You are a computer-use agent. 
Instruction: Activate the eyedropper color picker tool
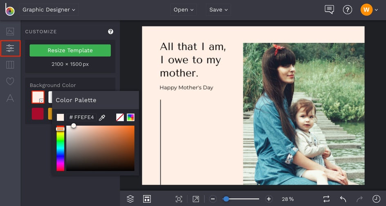coord(102,117)
